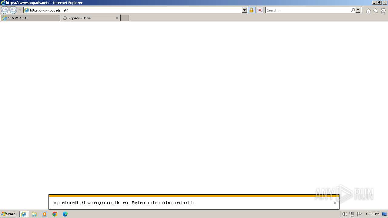This screenshot has height=218, width=388.
Task: Restore down the Internet Explorer window
Action: (379, 3)
